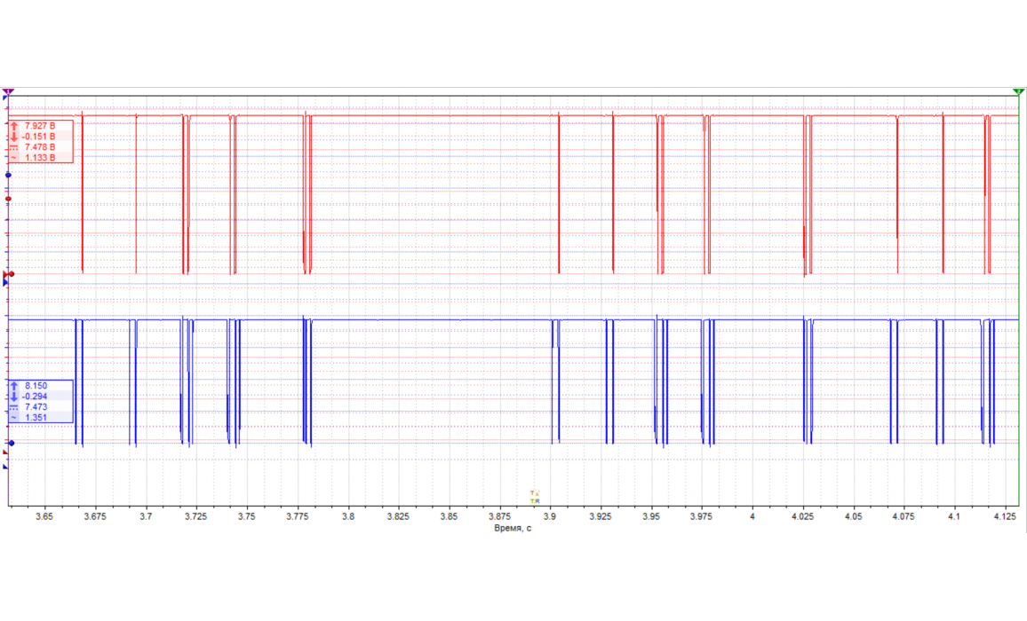Click the blue down-arrow icon in measurement box
Viewport: 1027px width, 621px height.
[14, 397]
